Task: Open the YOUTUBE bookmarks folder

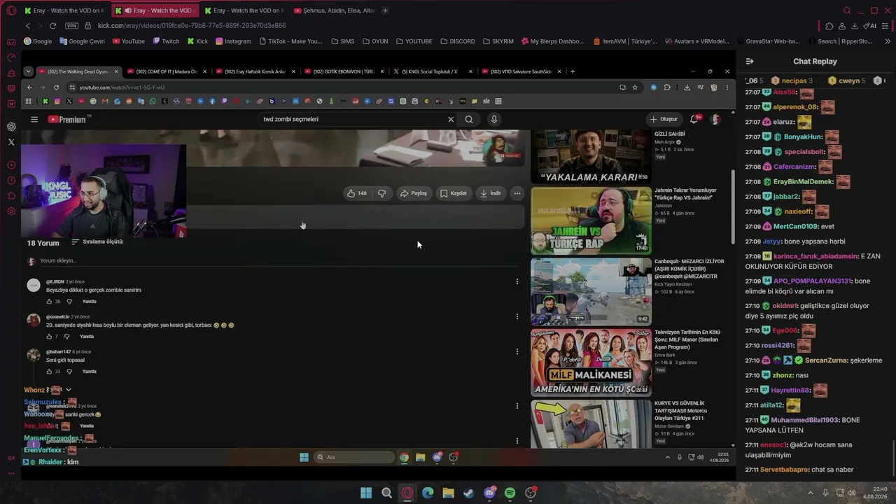Action: [414, 41]
